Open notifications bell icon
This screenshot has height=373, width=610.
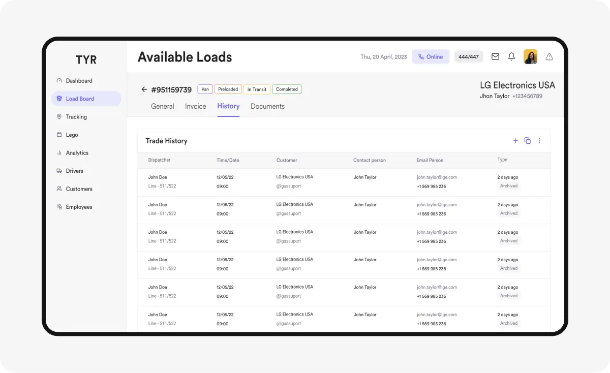(511, 57)
